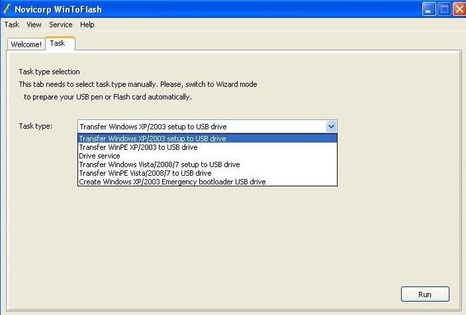Maximize the WinToFlash window

coord(444,9)
